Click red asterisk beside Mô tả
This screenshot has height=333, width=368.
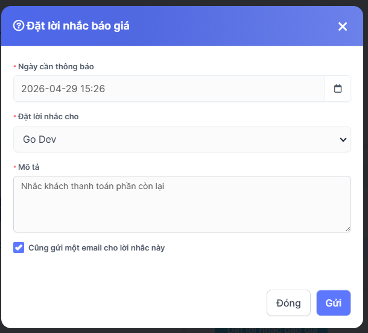click(14, 167)
